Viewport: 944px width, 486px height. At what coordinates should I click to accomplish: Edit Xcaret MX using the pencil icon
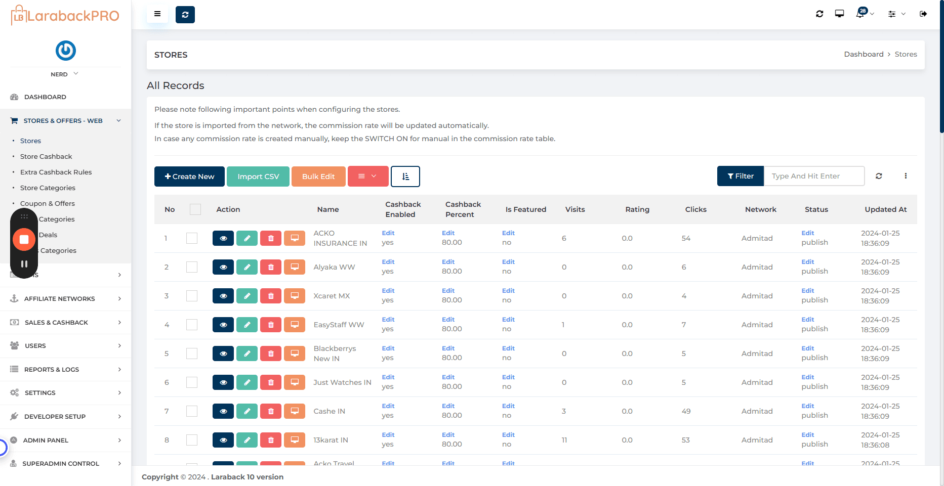[247, 296]
